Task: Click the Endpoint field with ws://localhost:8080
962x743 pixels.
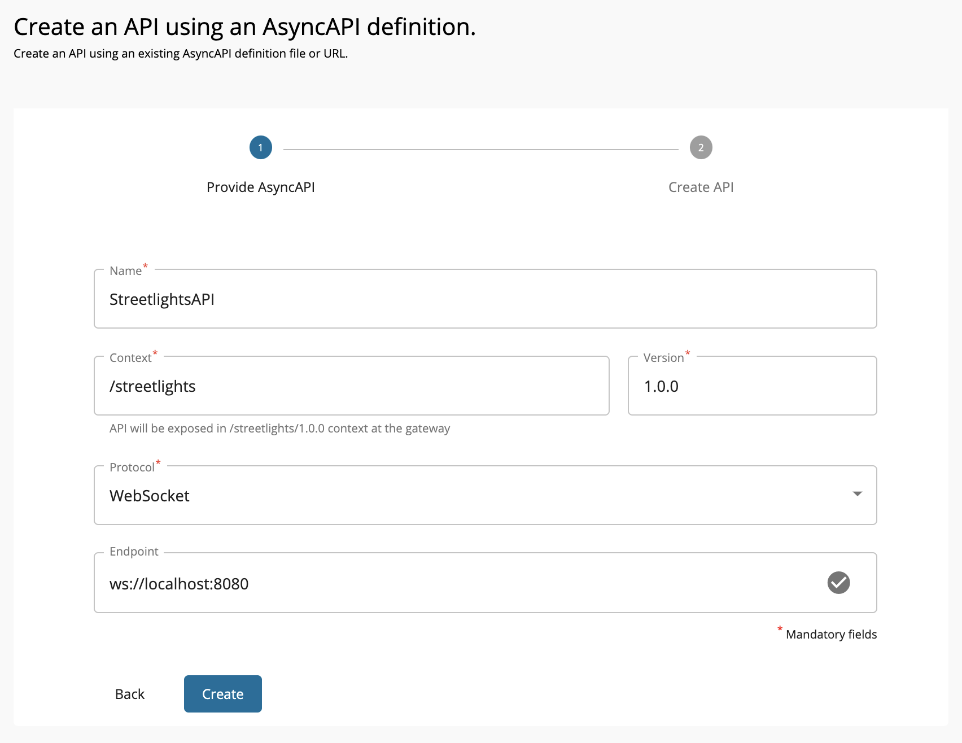Action: point(457,584)
